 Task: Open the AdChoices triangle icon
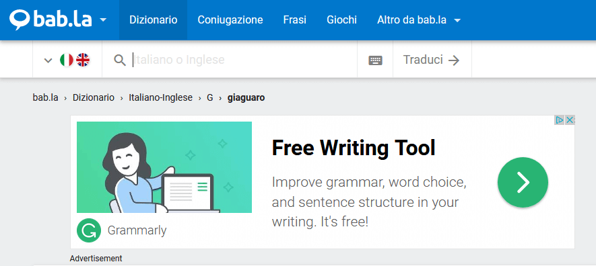click(x=559, y=120)
